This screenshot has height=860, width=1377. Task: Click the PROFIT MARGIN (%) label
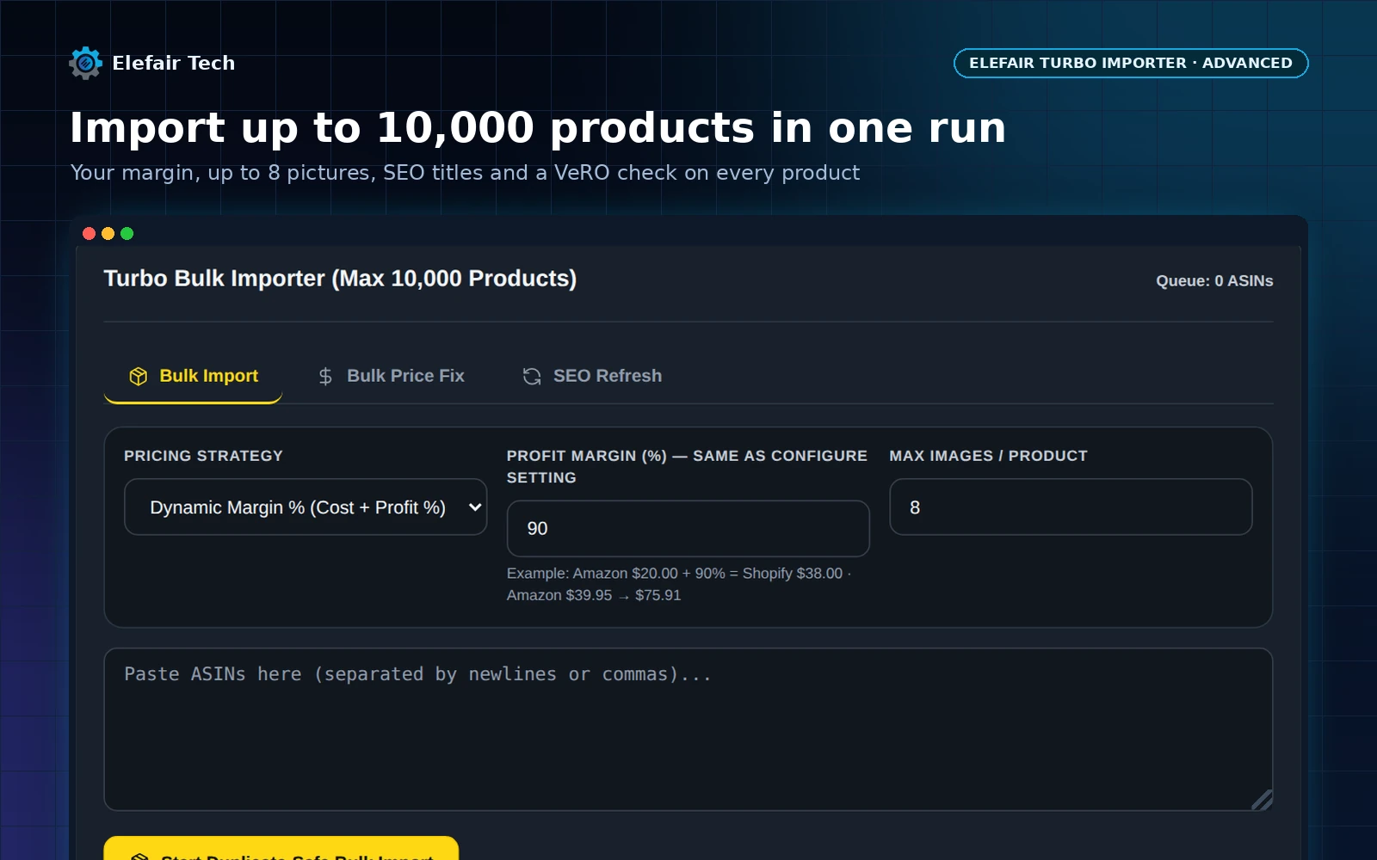[687, 466]
